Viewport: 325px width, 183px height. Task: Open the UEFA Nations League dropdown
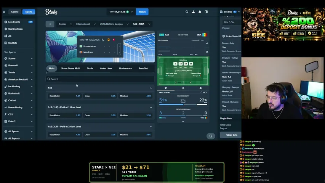pos(114,24)
